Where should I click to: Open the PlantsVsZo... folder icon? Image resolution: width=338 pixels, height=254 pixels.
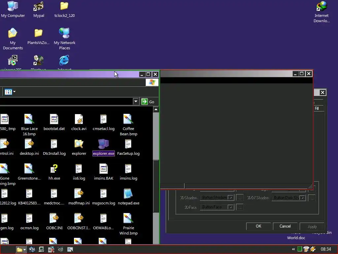(x=38, y=37)
